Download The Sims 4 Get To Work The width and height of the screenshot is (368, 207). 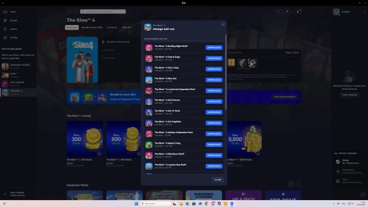pyautogui.click(x=214, y=112)
